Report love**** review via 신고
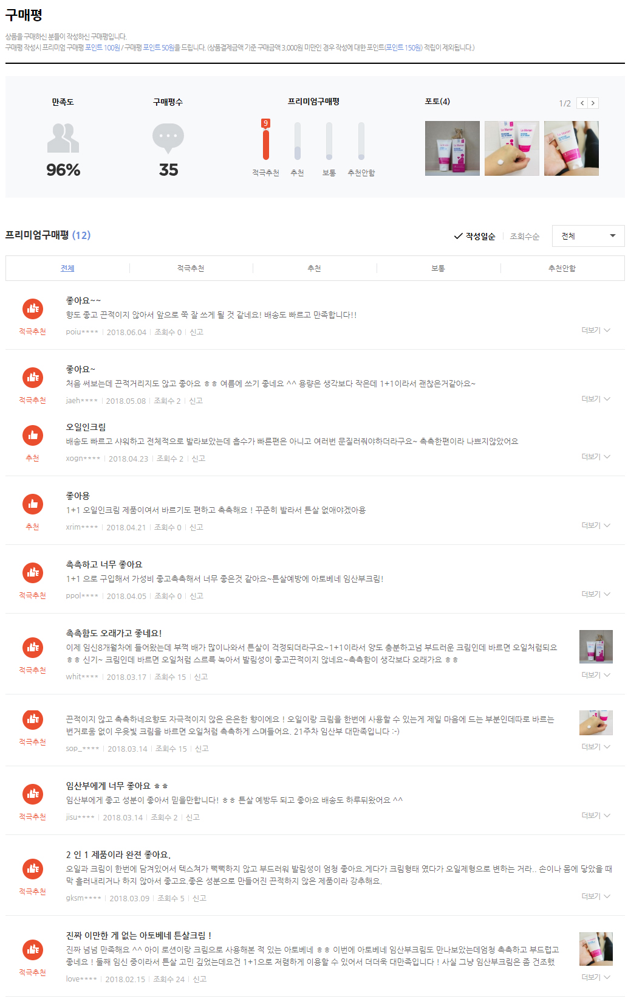Screen dimensions: 628x1001 pyautogui.click(x=200, y=979)
